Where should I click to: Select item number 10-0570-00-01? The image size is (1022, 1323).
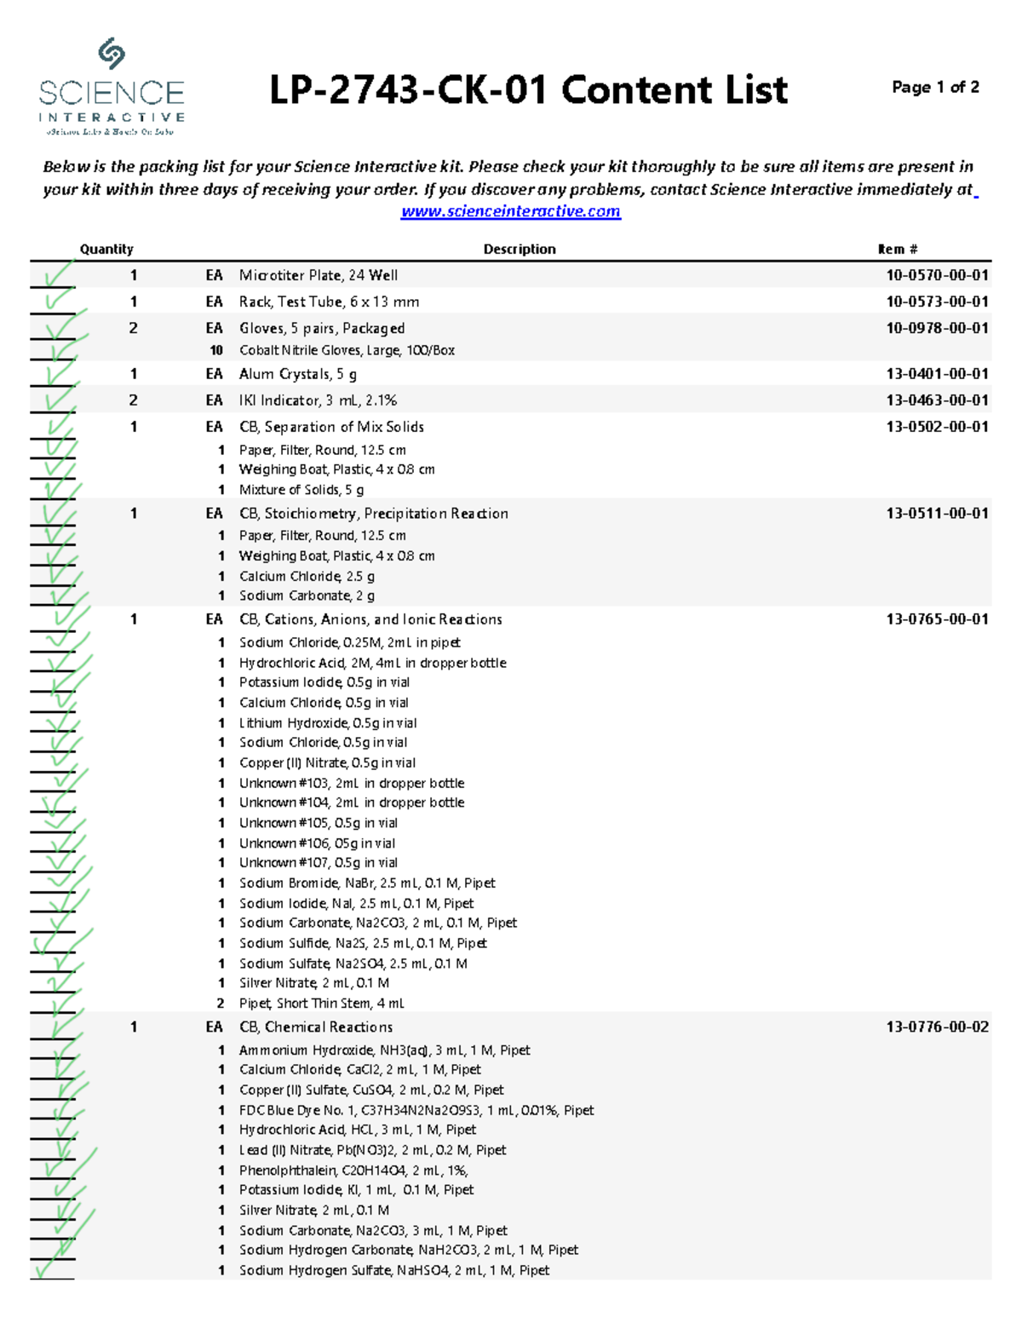pos(937,274)
